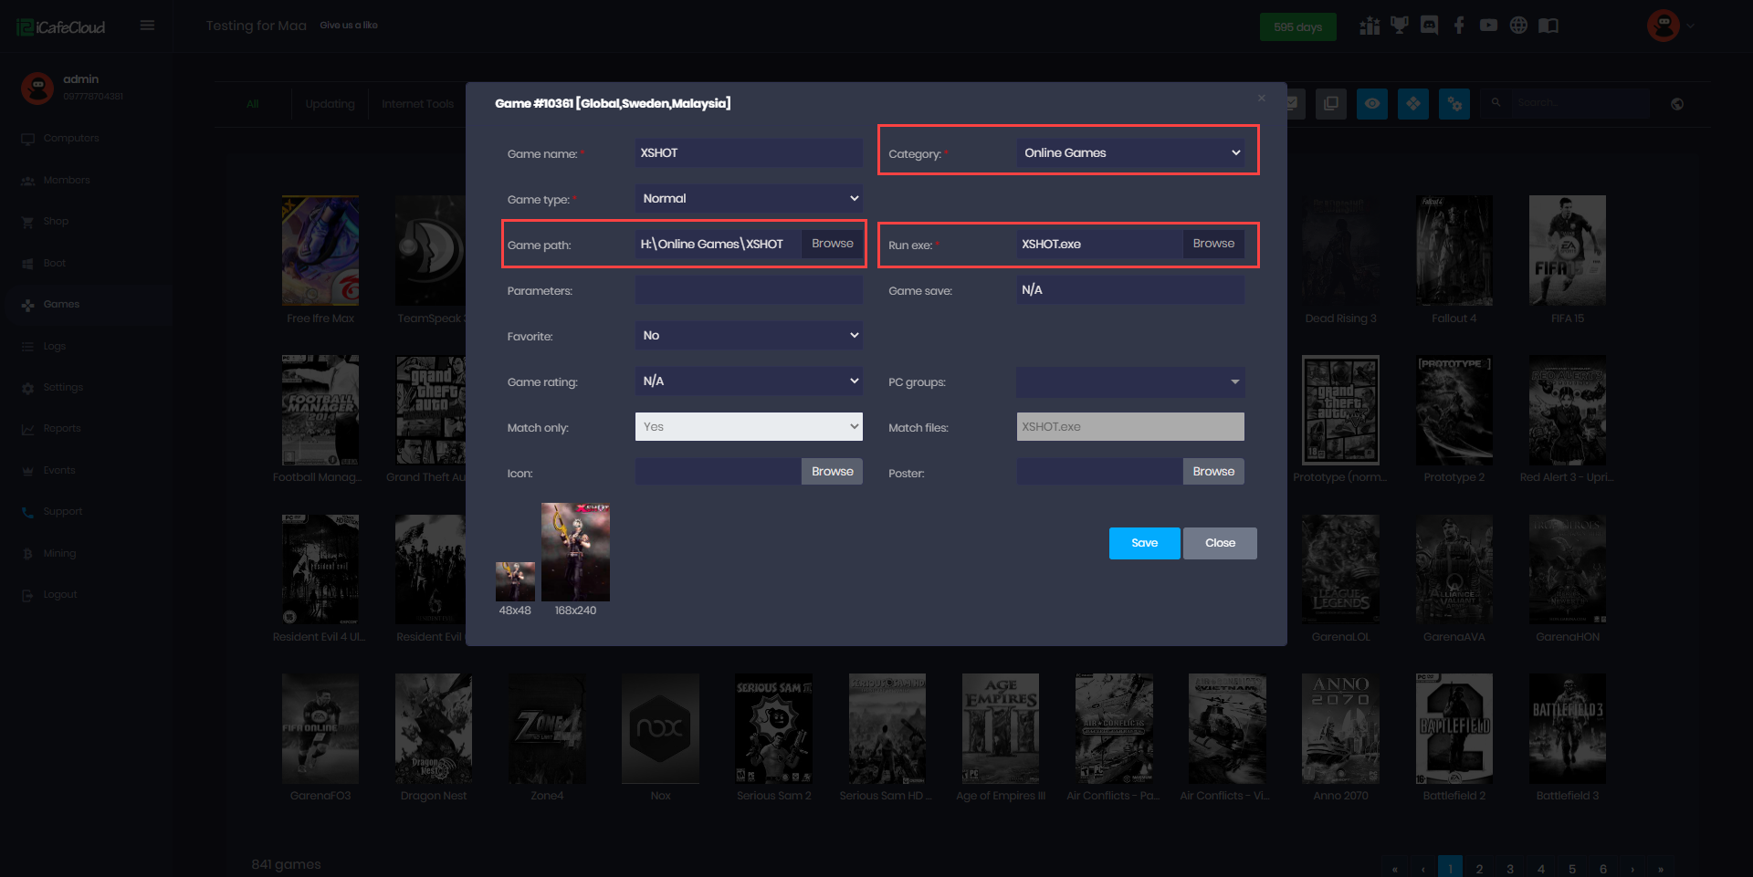Click the copy icon in games toolbar
1753x877 pixels.
click(1331, 104)
